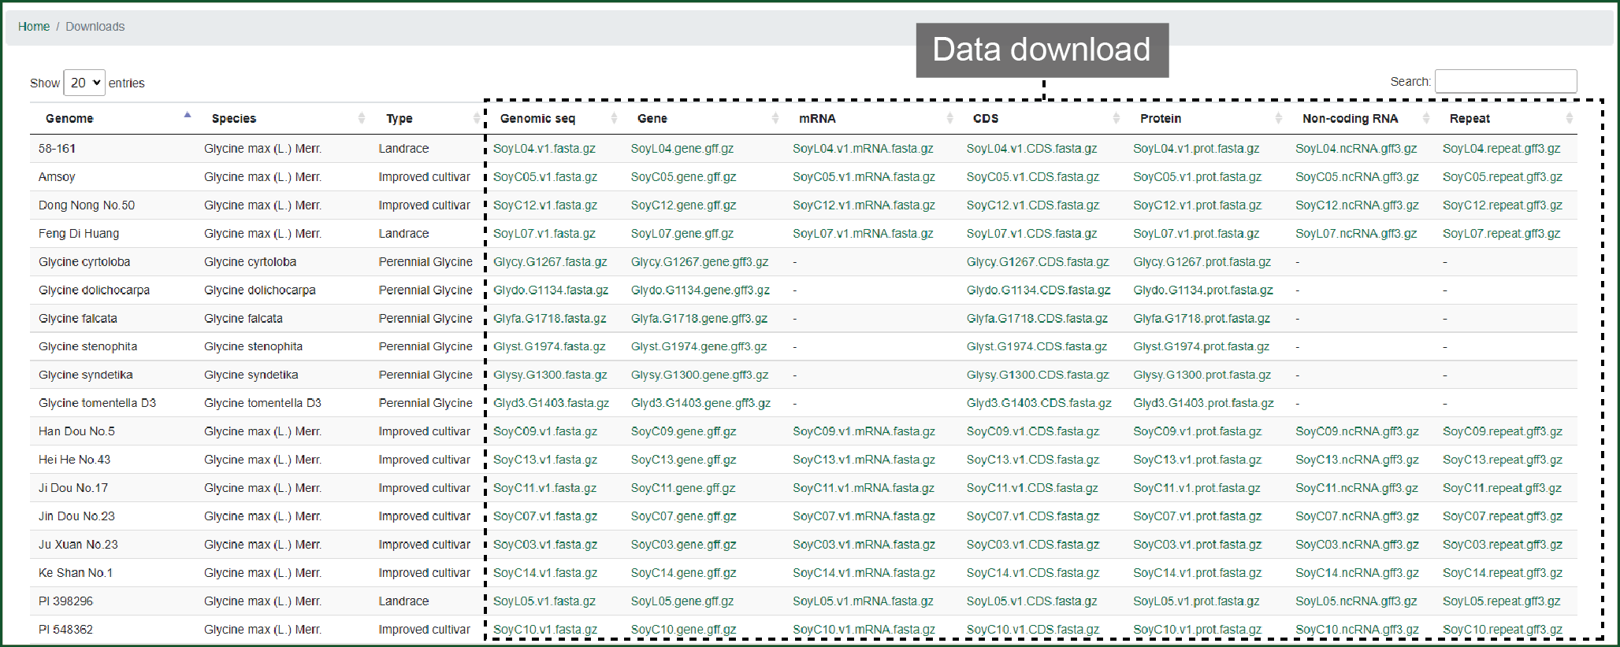
Task: Click the Type column header
Action: pos(399,118)
